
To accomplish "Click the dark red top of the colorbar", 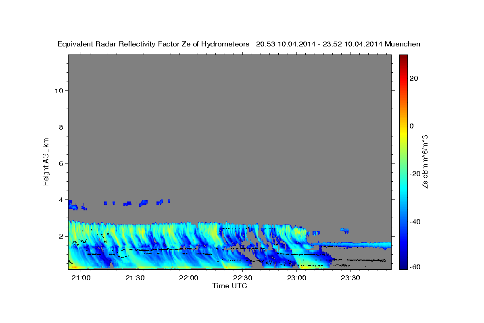I will pos(403,57).
